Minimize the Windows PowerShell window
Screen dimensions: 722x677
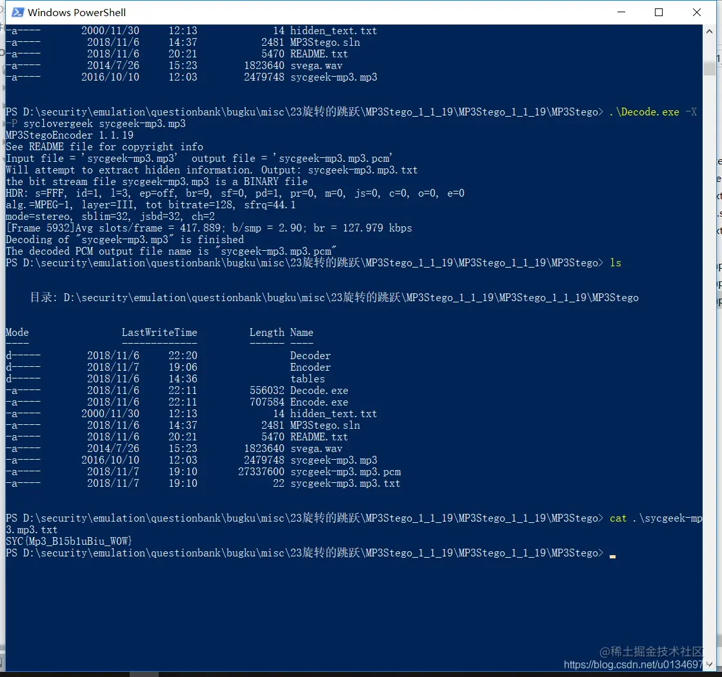(621, 12)
